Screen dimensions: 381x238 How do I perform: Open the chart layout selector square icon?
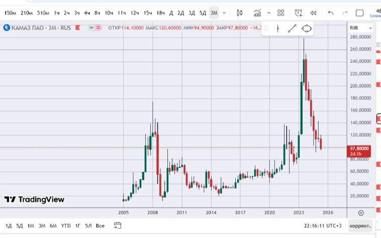pos(359,13)
